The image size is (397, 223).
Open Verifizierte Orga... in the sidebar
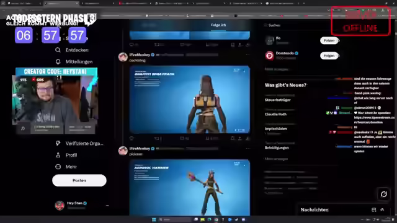coord(84,143)
